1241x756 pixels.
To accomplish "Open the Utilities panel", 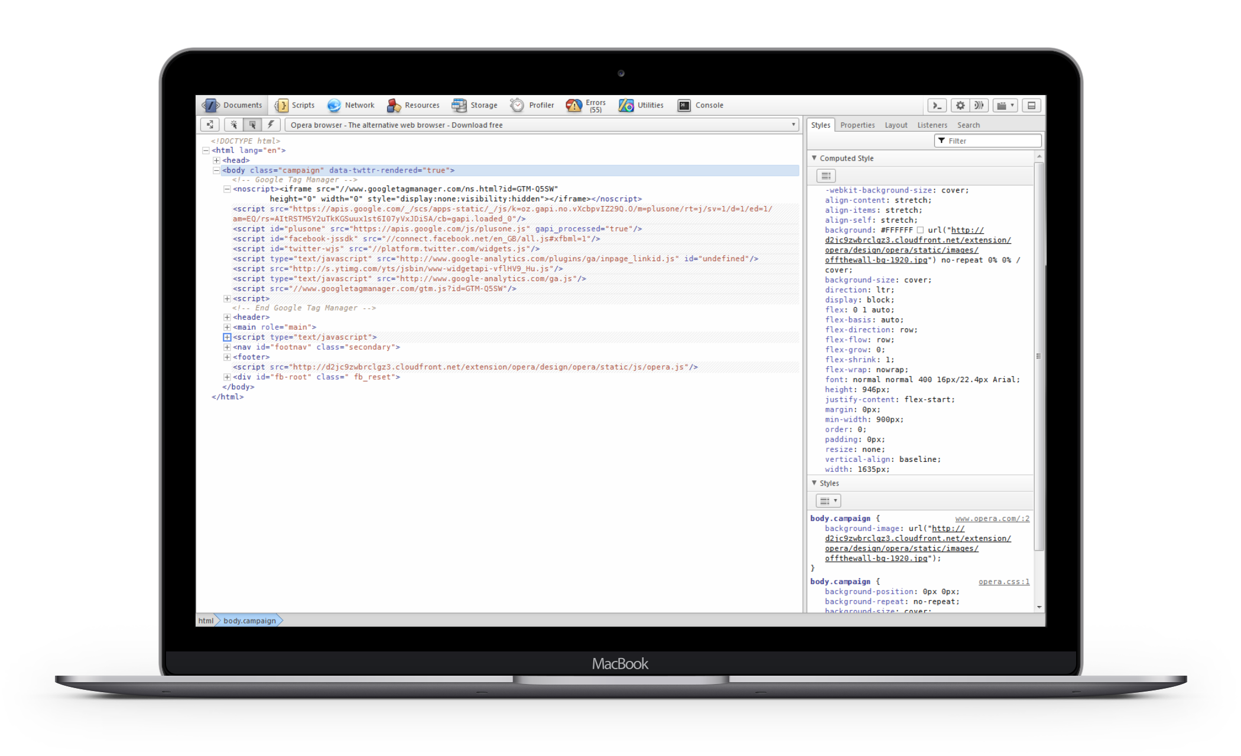I will point(641,105).
